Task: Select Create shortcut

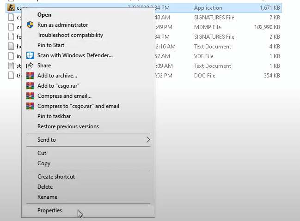Action: click(x=88, y=177)
